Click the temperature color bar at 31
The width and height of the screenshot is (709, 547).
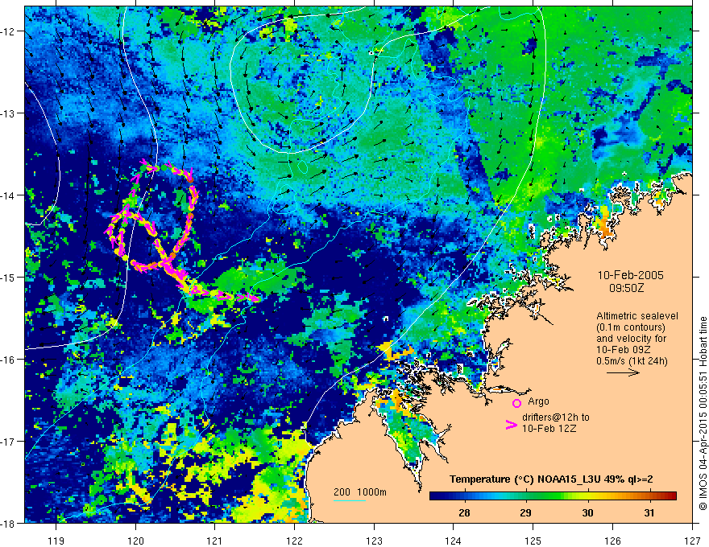[x=649, y=496]
